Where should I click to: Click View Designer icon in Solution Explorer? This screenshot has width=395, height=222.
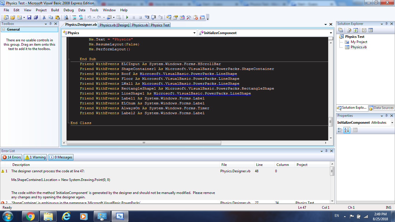point(370,30)
